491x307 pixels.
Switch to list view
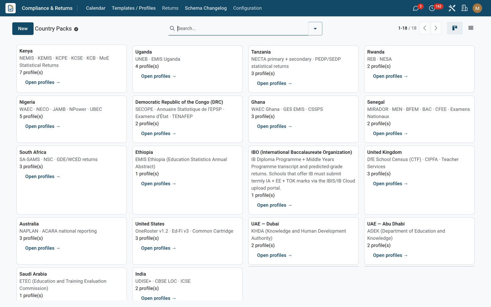(471, 28)
